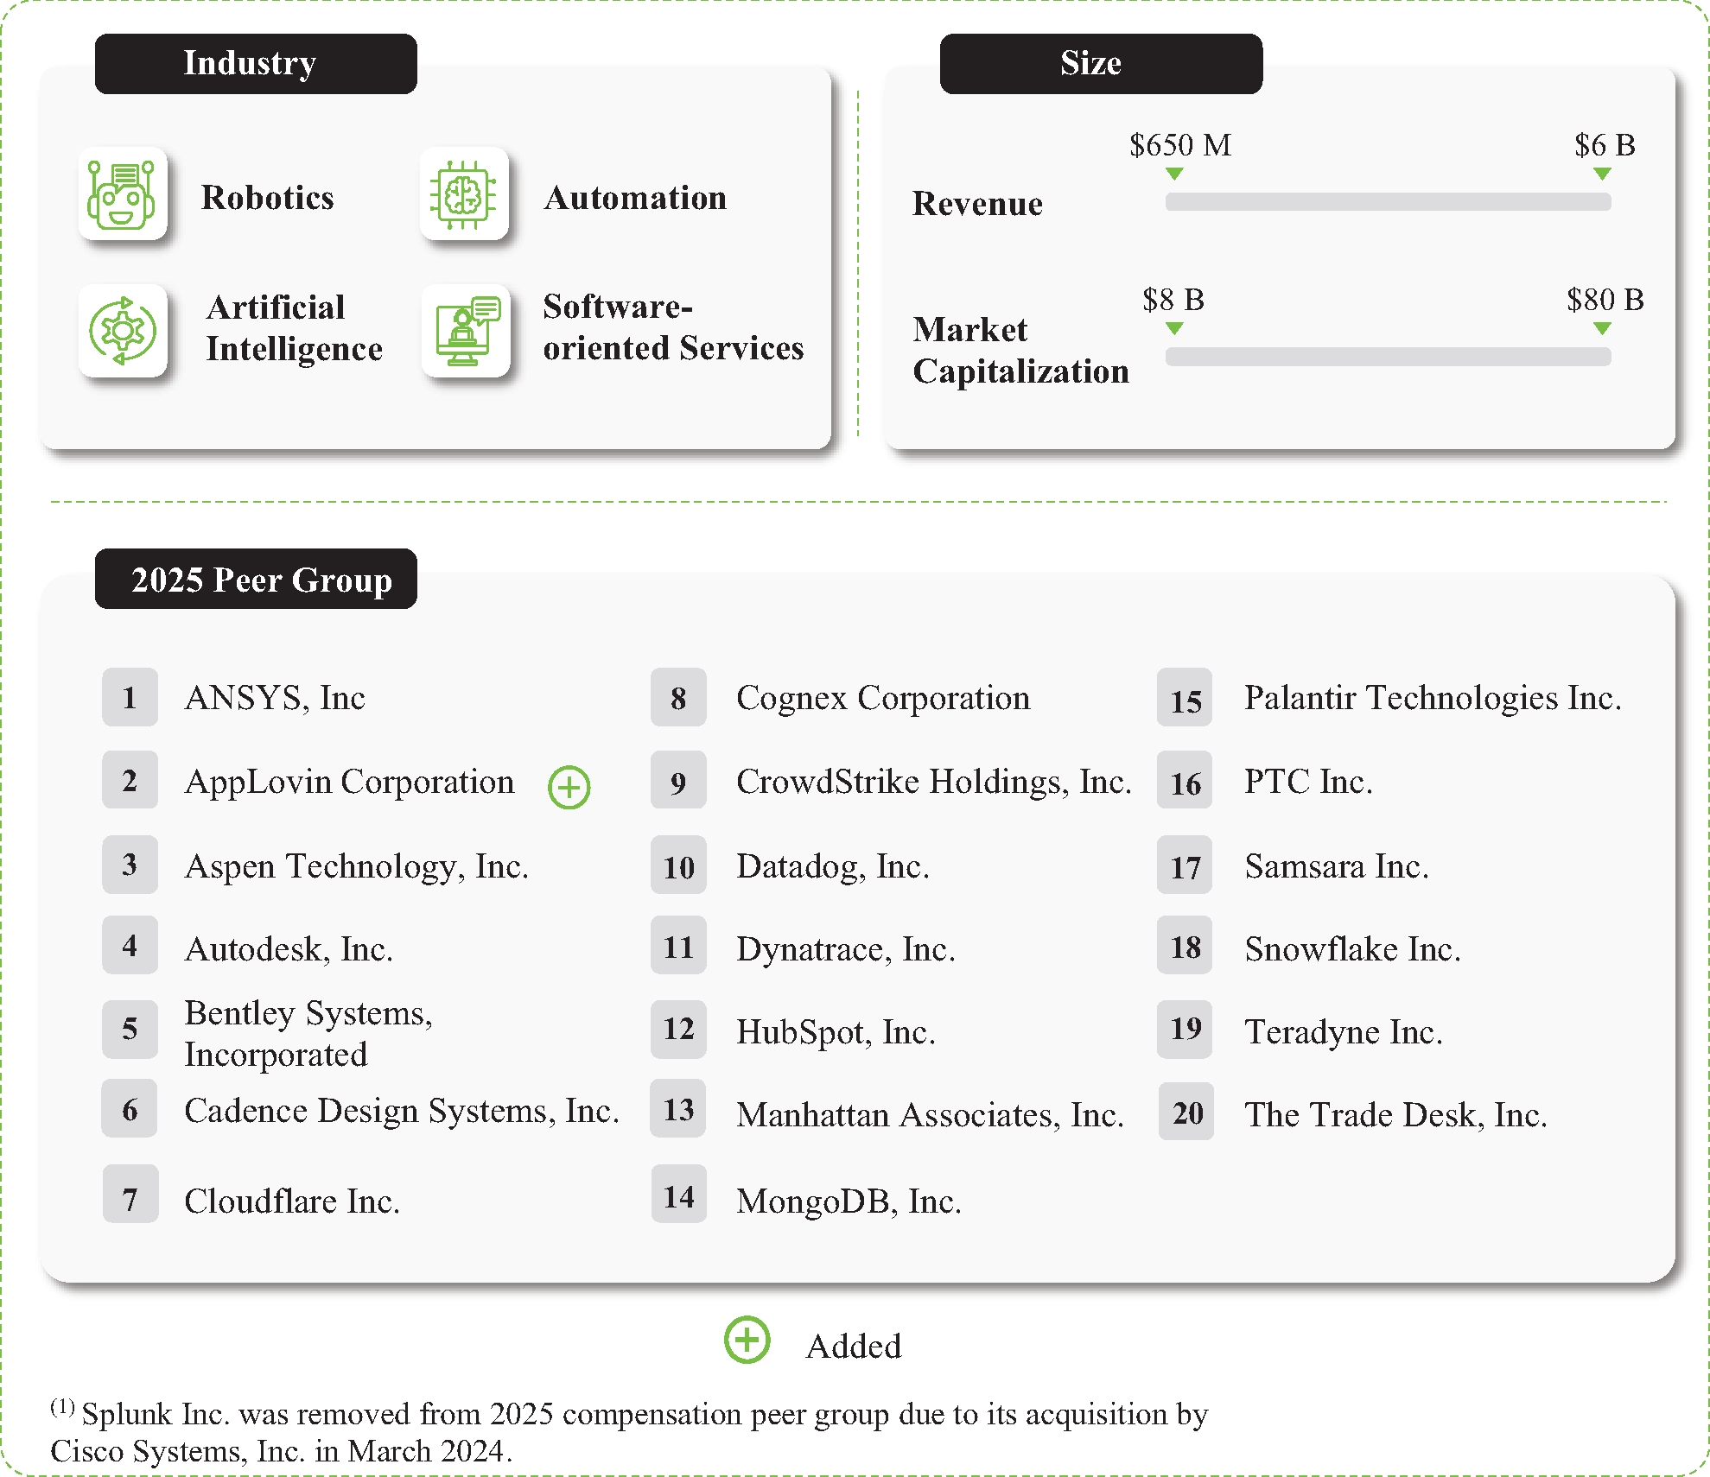Click the Robotics robot icon
Viewport: 1710px width, 1477px height.
coord(122,195)
